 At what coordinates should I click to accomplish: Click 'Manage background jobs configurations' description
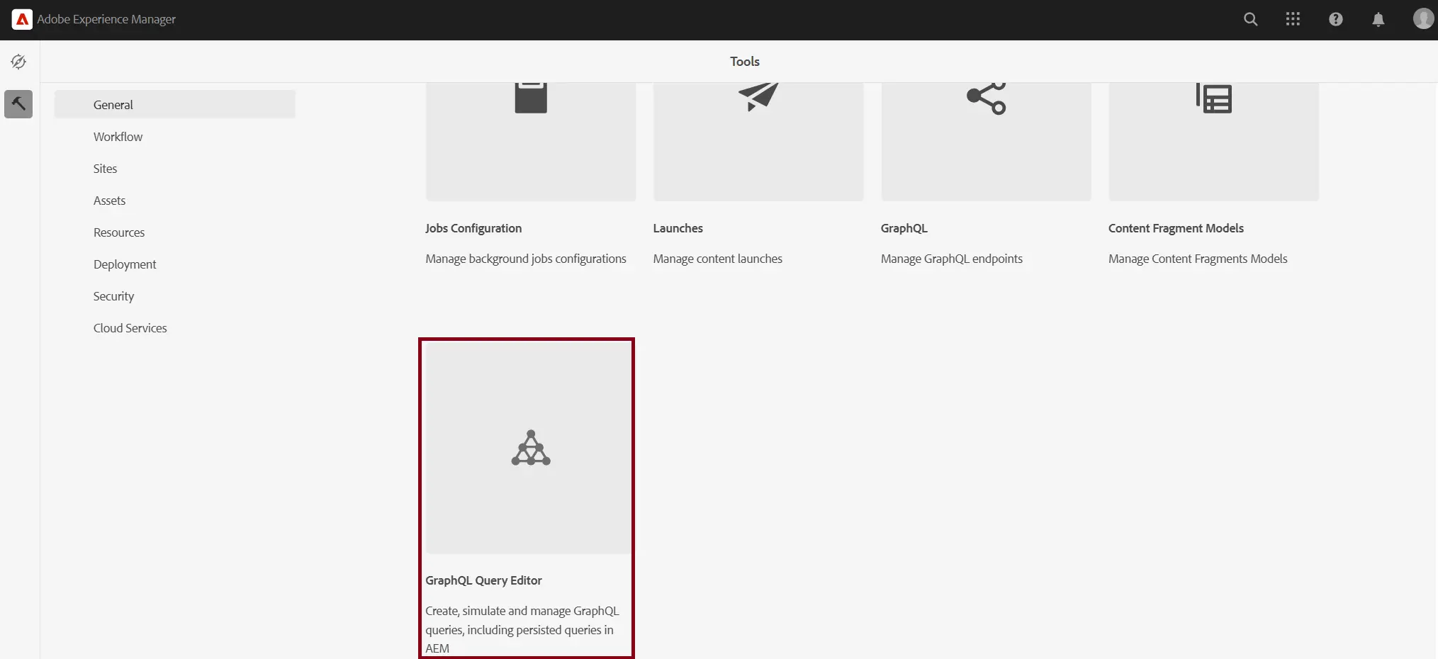pos(526,259)
